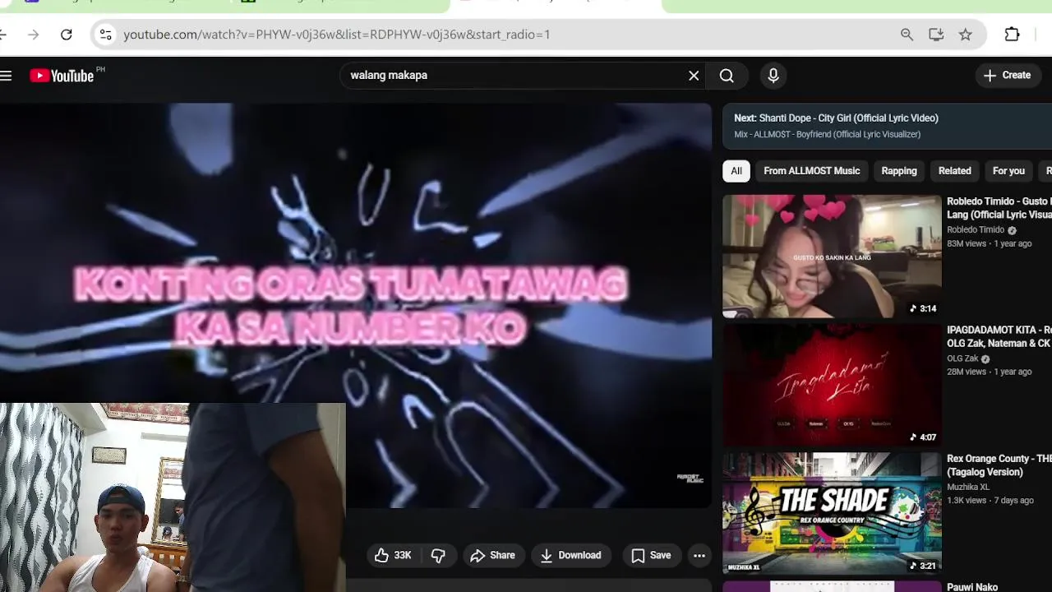Click the Next: Shanti Dope City Girl header

pos(836,118)
